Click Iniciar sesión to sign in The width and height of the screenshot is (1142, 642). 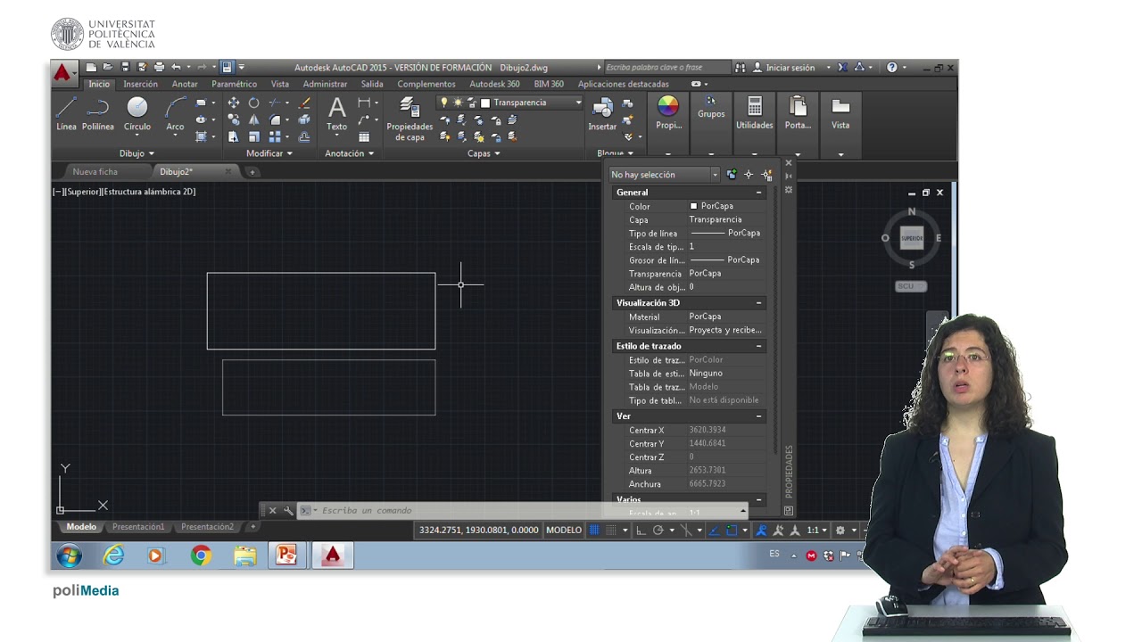790,68
